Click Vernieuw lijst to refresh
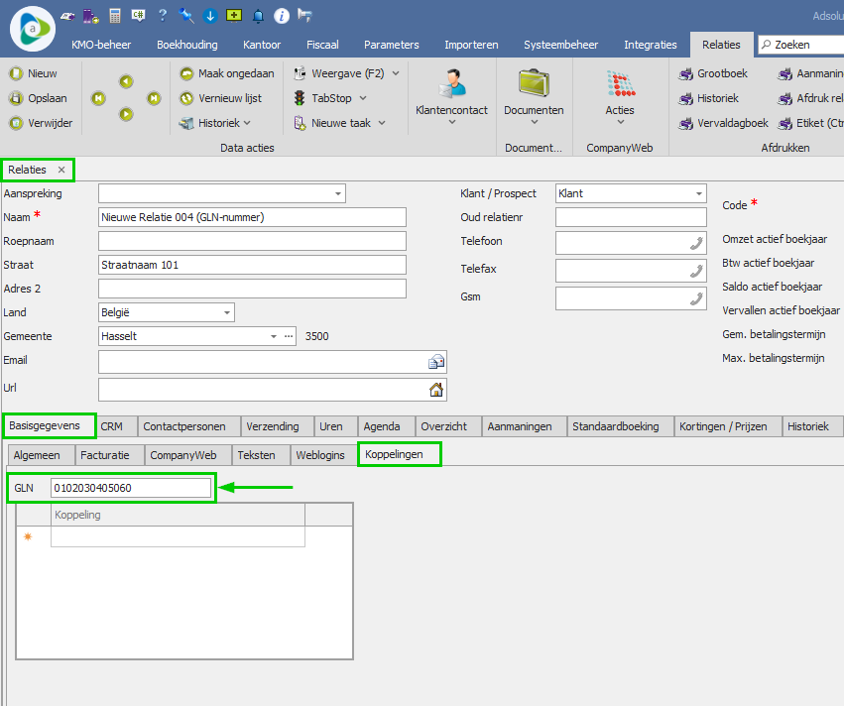This screenshot has height=706, width=844. [220, 98]
